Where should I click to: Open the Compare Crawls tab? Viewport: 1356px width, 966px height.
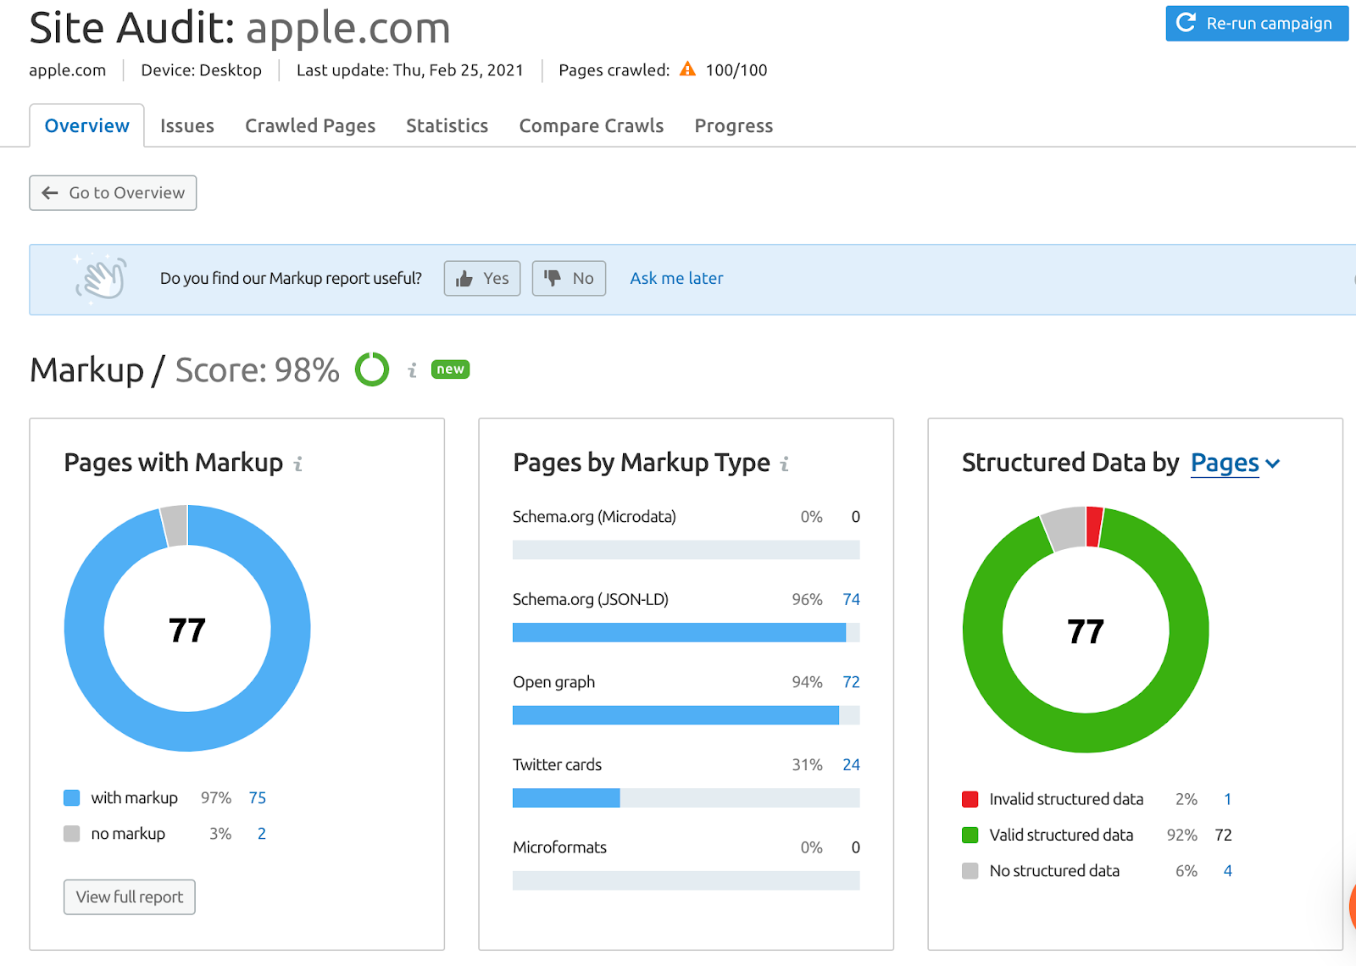pyautogui.click(x=592, y=125)
